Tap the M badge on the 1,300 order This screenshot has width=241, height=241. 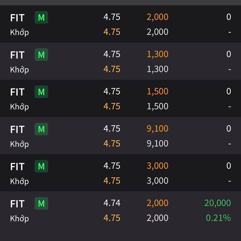point(41,55)
